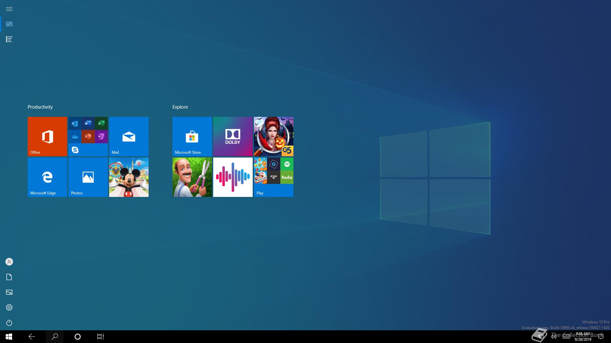This screenshot has width=611, height=343.
Task: Open the Mickey Mouse Disney game tile
Action: pyautogui.click(x=129, y=177)
